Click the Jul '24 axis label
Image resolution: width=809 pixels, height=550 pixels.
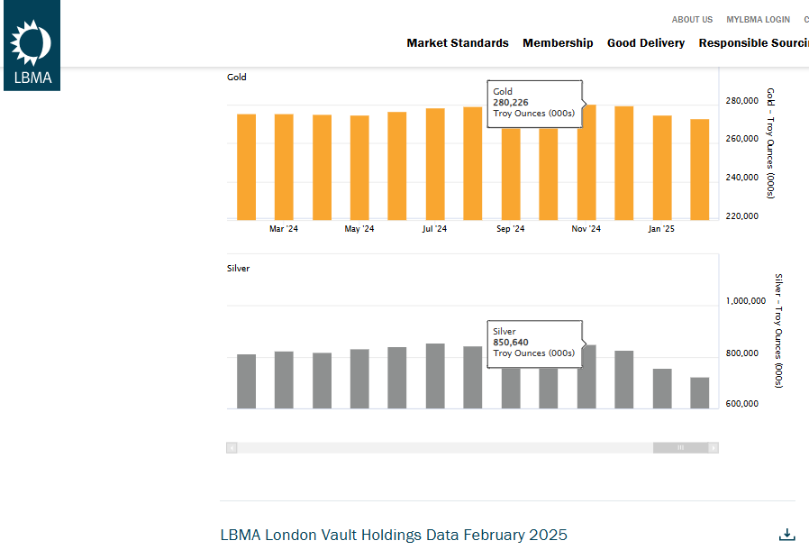pyautogui.click(x=434, y=229)
